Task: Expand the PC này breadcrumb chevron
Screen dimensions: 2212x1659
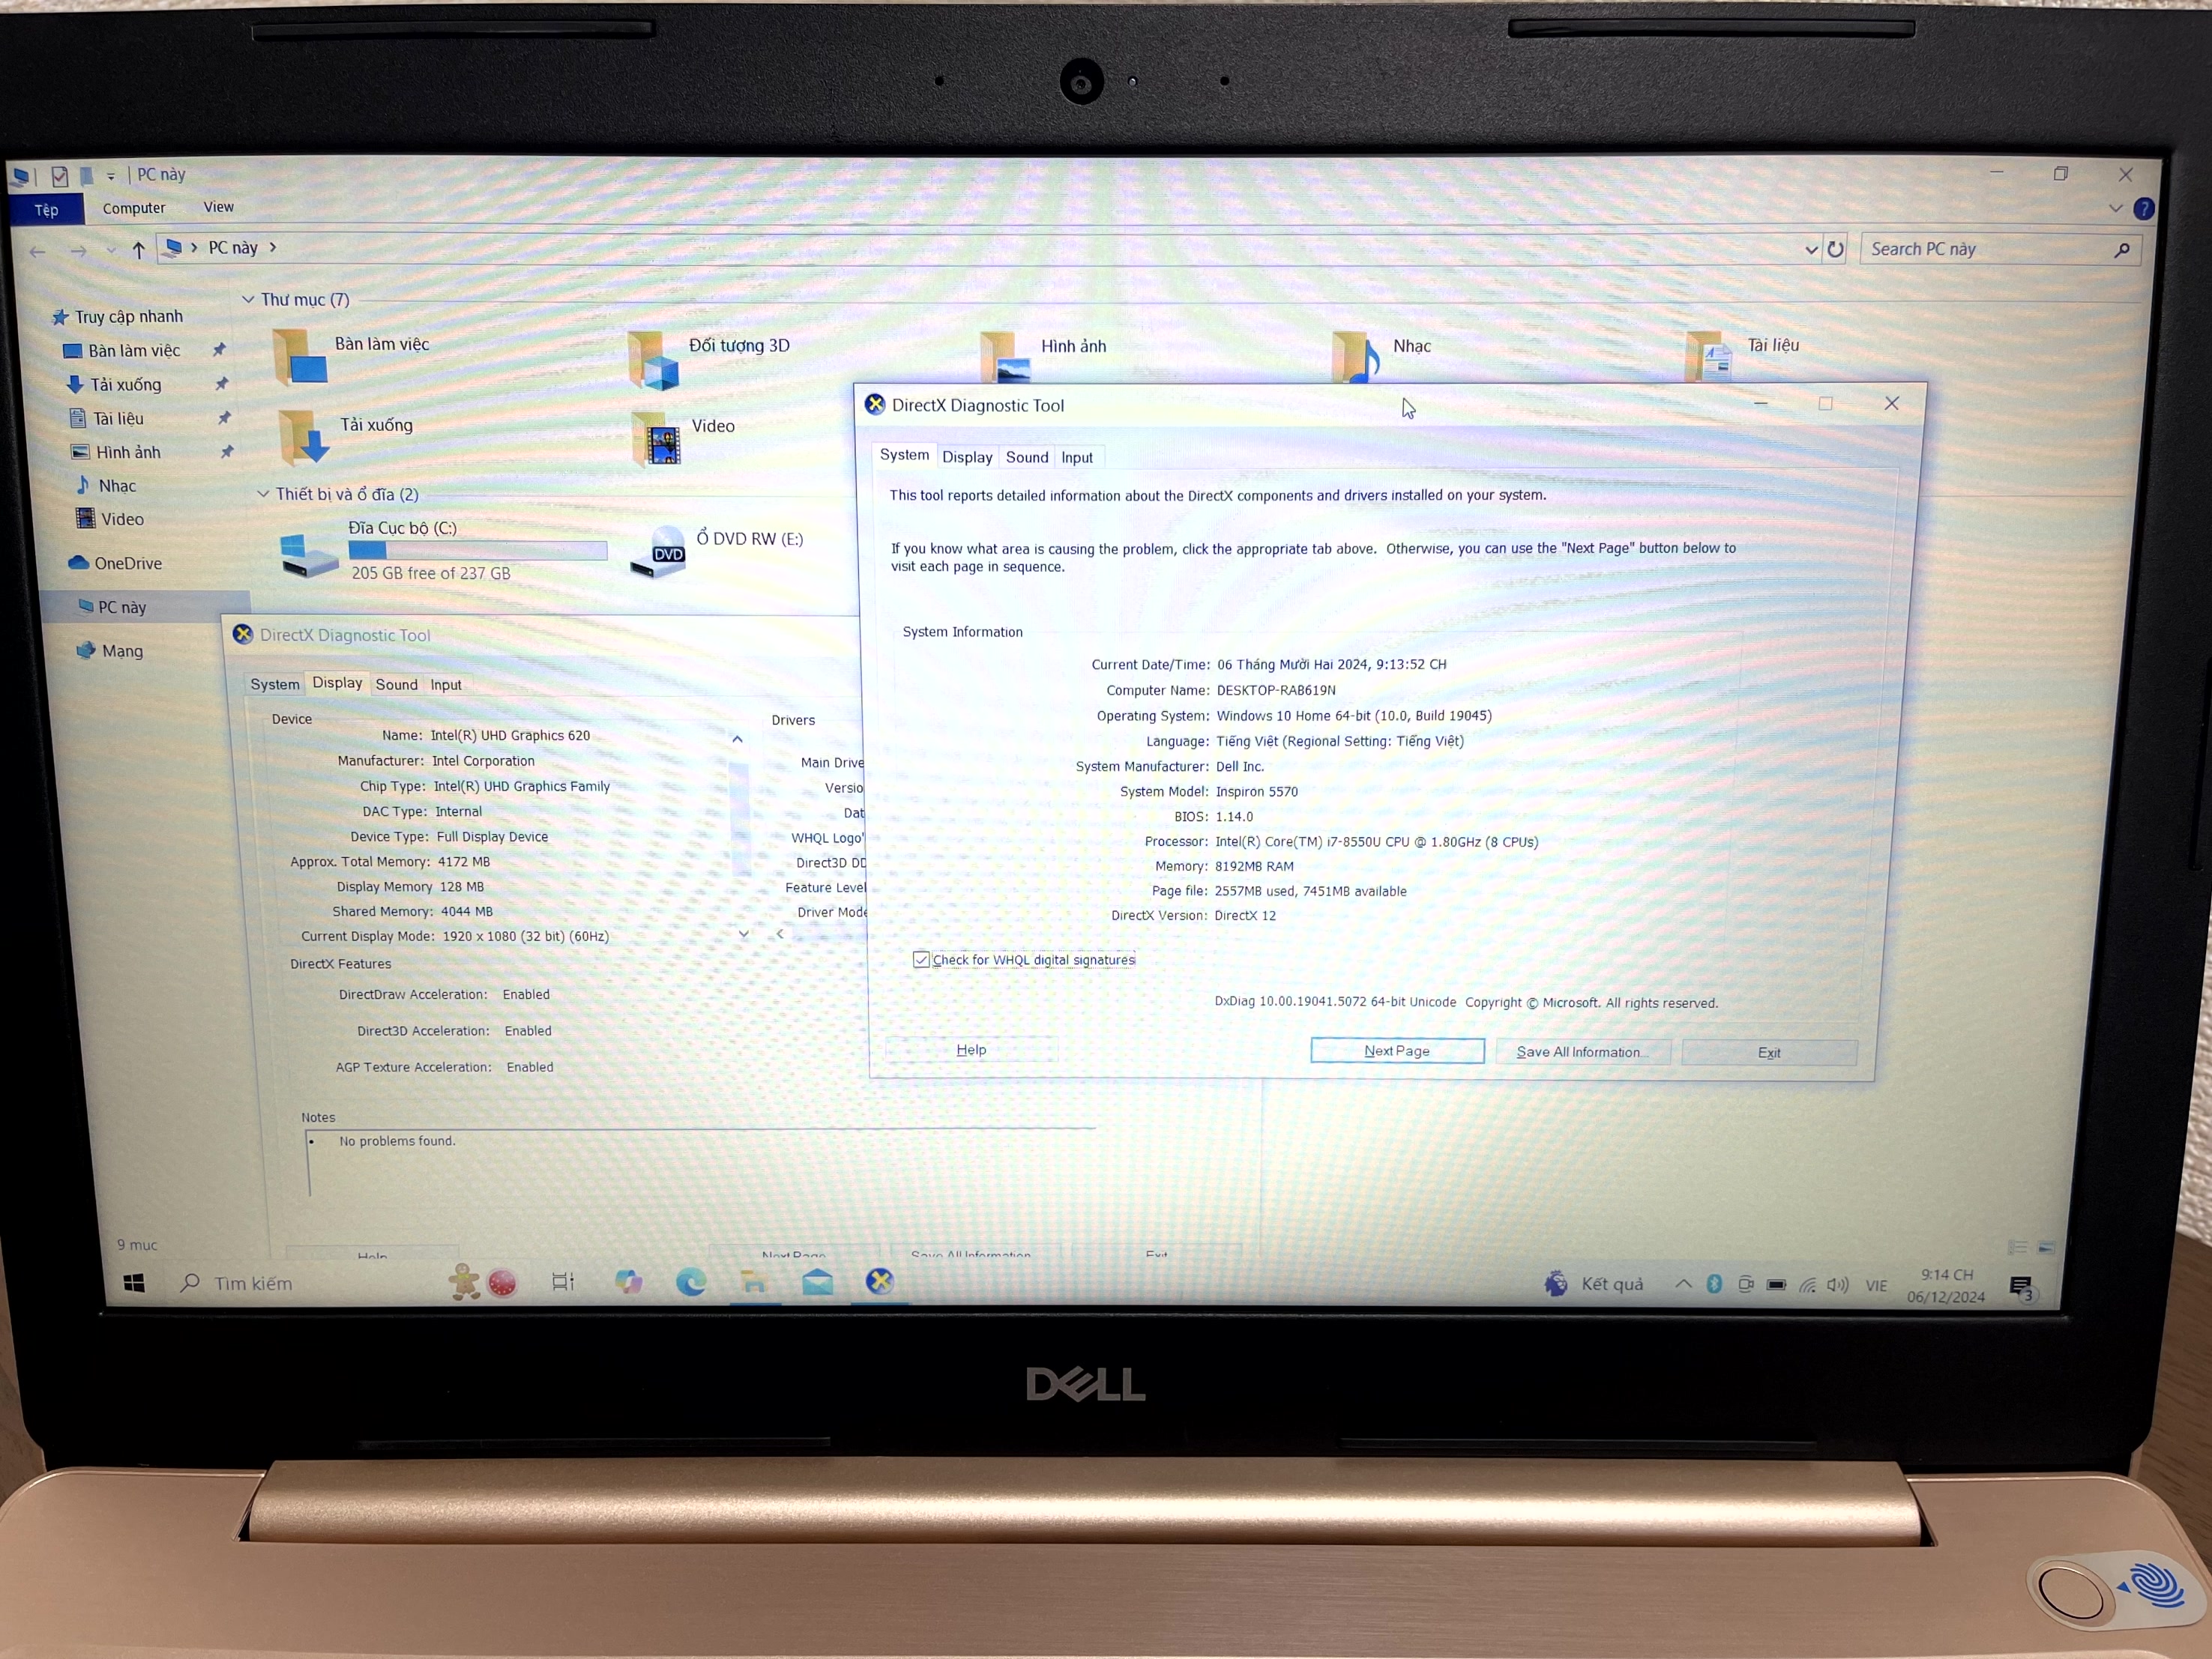Action: (x=273, y=247)
